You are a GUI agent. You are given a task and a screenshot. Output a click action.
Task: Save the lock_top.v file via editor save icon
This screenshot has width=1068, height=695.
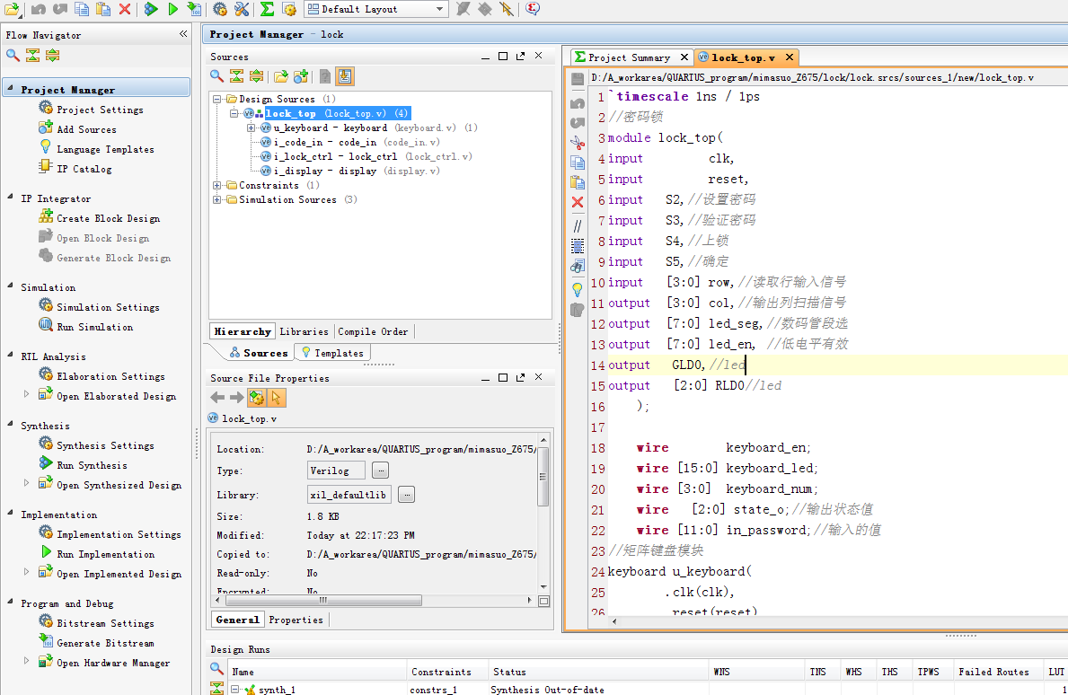click(x=576, y=77)
